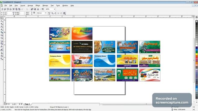Screen dimensions: 198x111
Task: Open the Effects menu
Action: point(38,6)
